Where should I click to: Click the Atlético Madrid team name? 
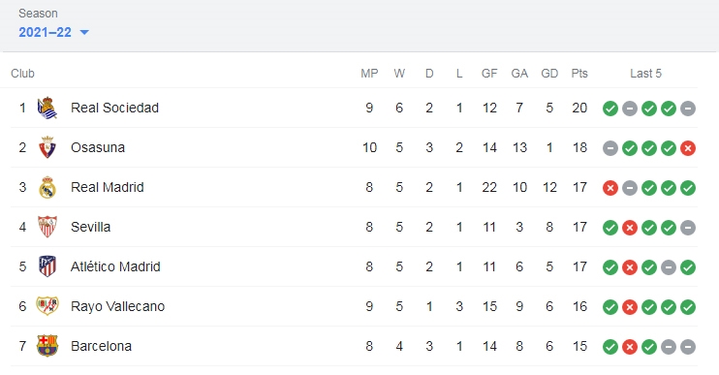tap(115, 266)
